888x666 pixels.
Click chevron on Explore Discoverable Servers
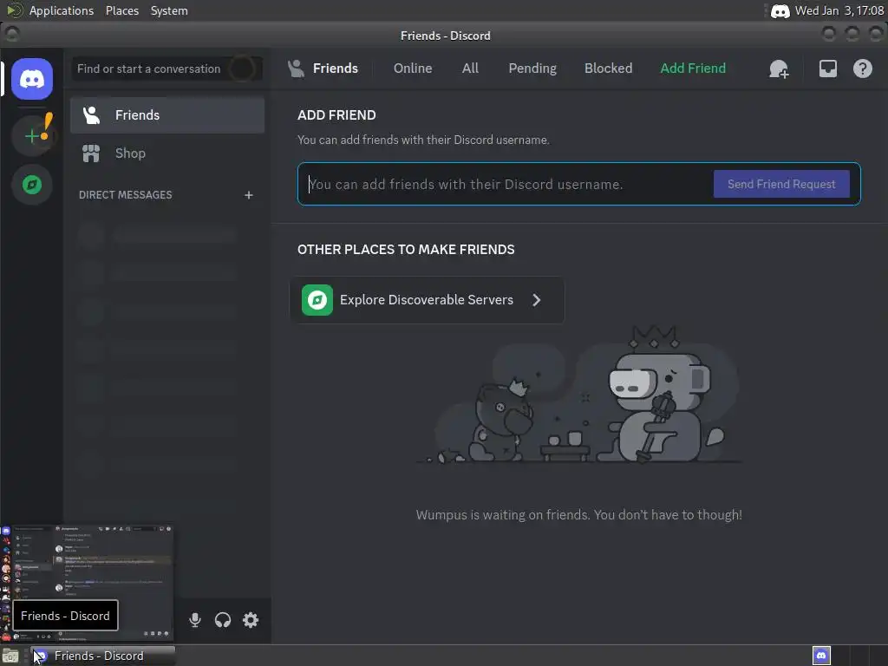click(536, 300)
